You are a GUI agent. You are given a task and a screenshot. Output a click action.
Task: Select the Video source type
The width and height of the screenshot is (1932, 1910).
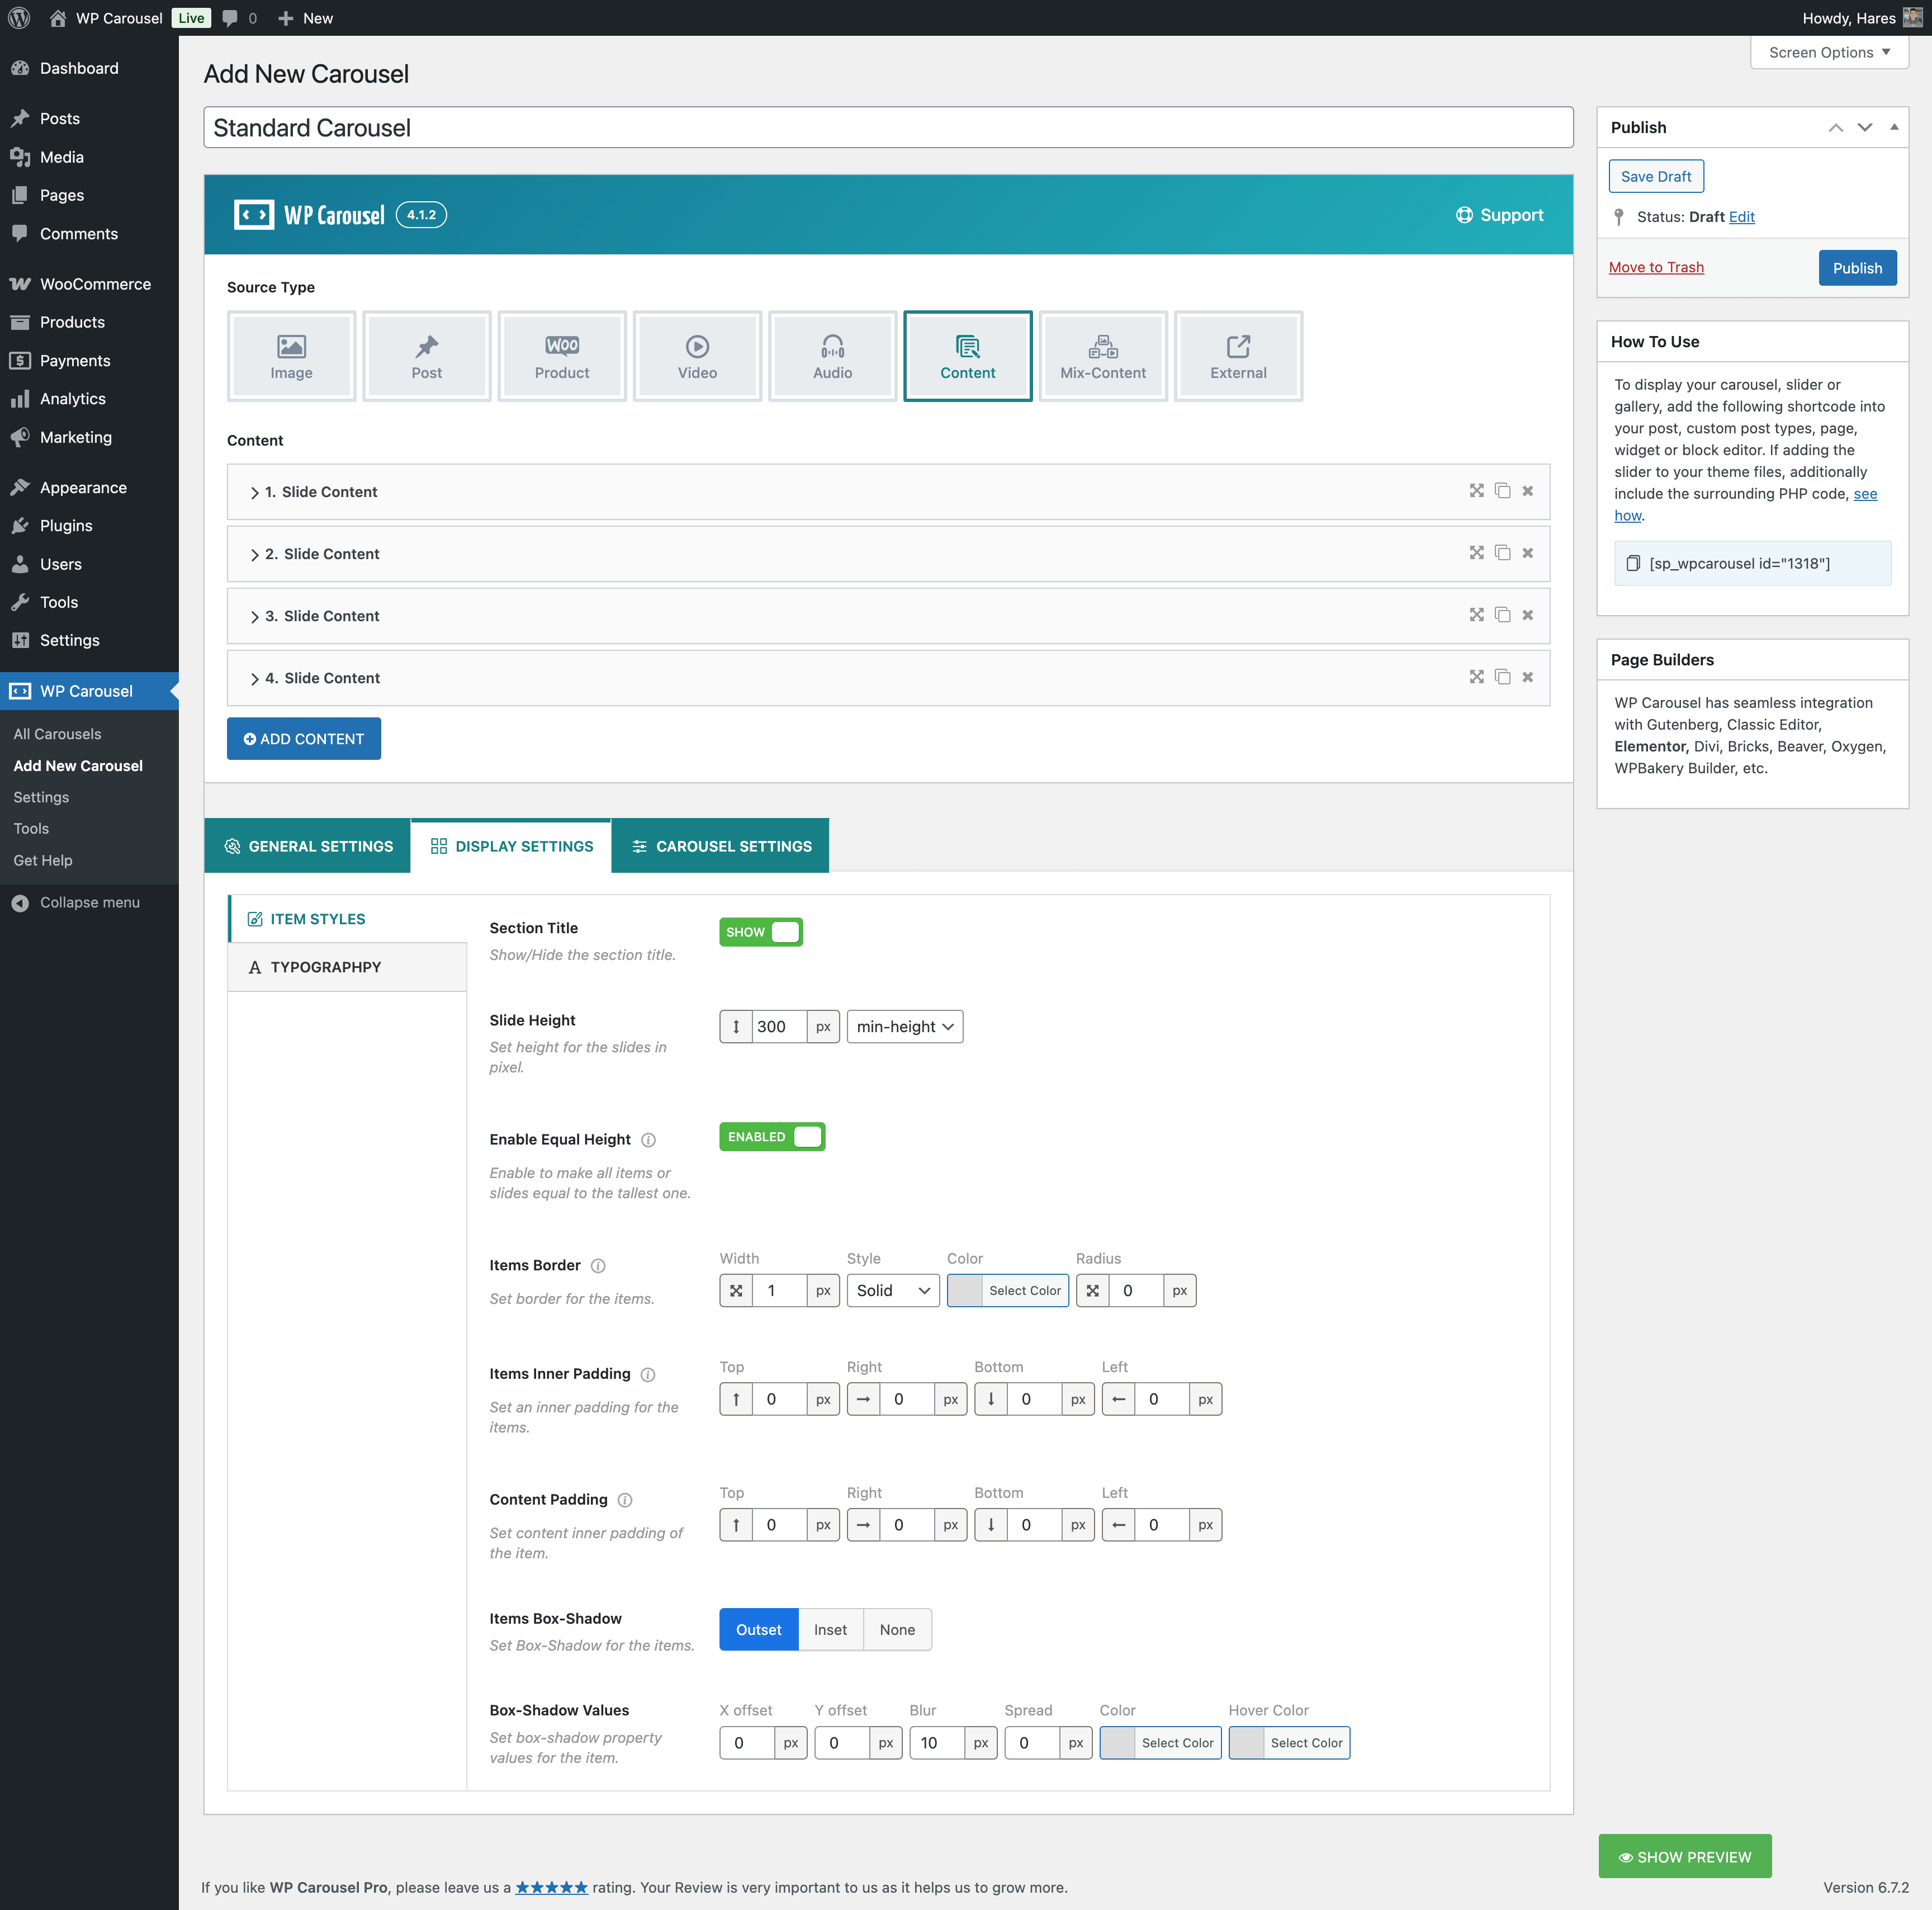697,356
